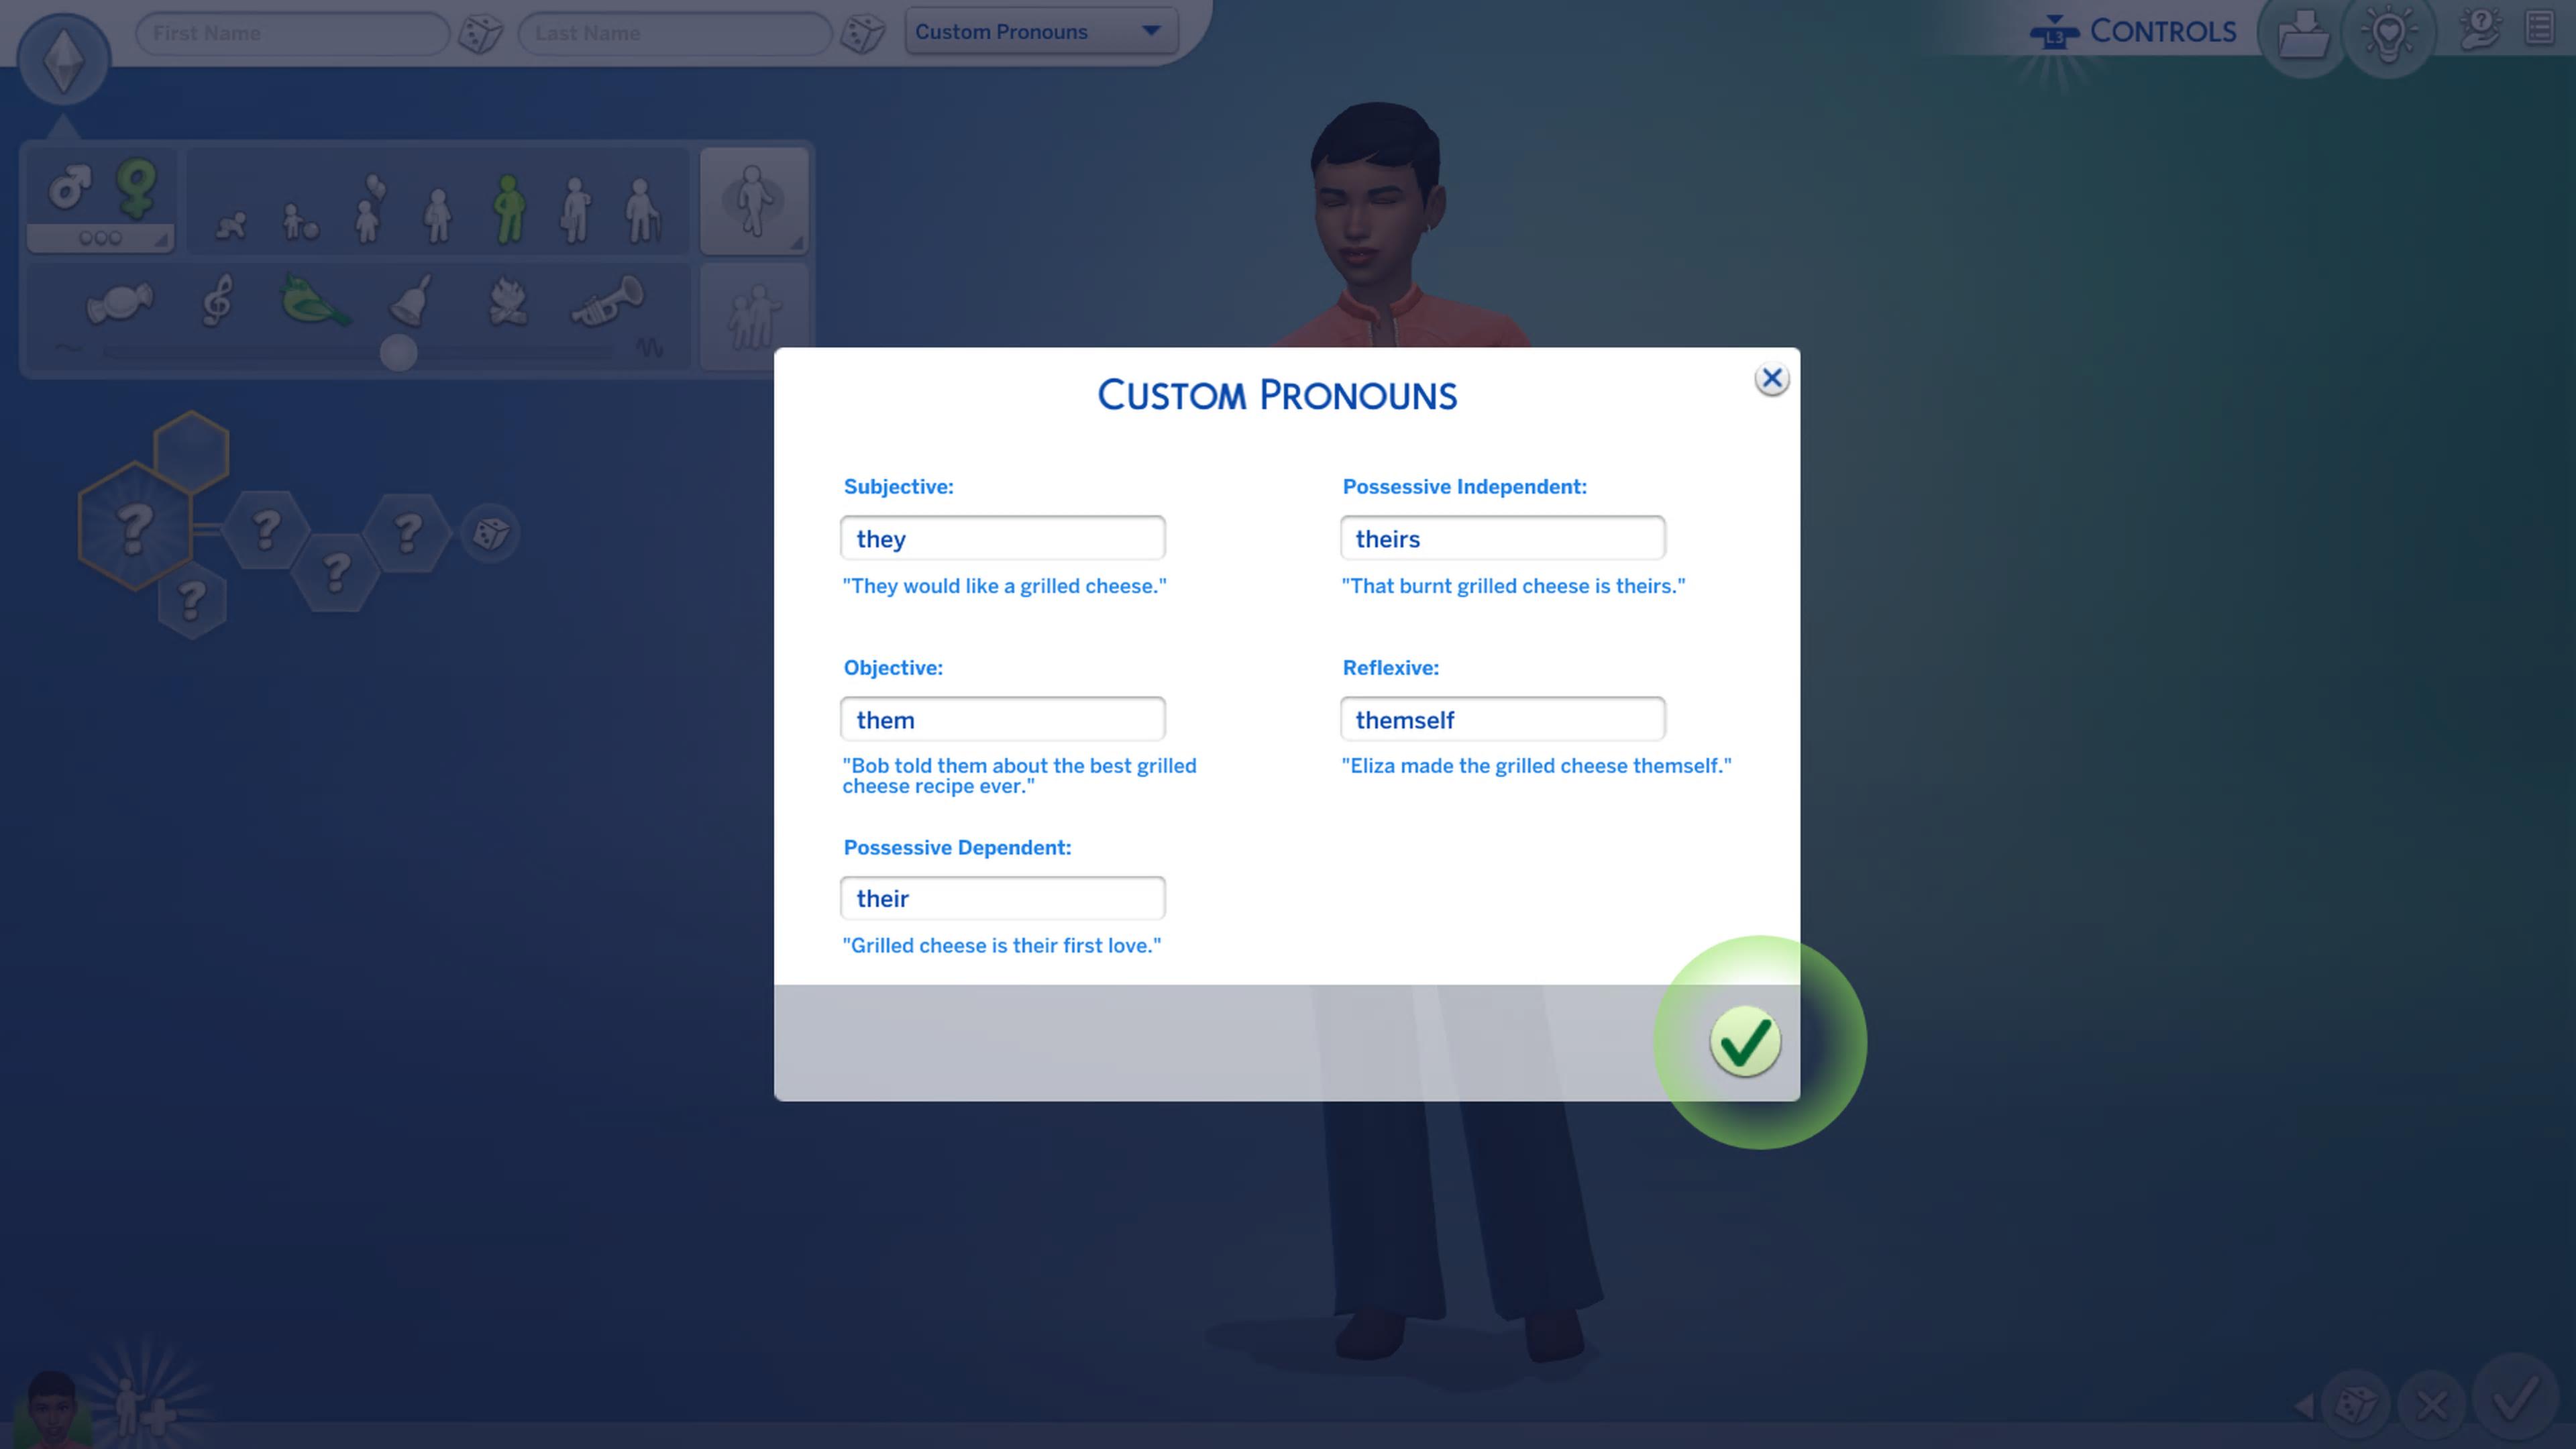
Task: Edit the Possessive Dependent field 'their'
Action: pyautogui.click(x=1002, y=898)
